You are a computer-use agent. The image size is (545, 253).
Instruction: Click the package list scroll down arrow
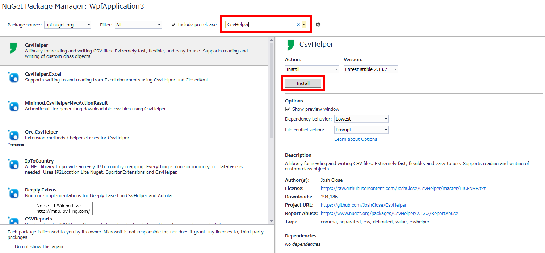(x=271, y=221)
